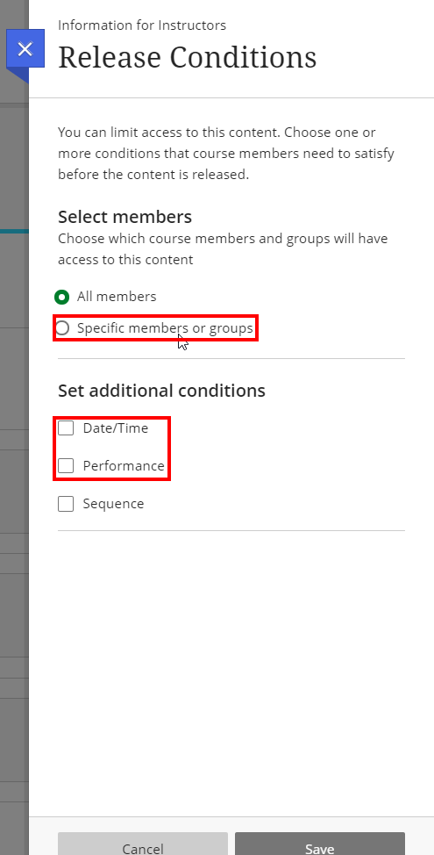Select the All members radio button
Viewport: 434px width, 855px height.
[x=62, y=298]
